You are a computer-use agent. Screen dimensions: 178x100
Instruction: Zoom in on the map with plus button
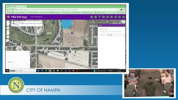8,22
